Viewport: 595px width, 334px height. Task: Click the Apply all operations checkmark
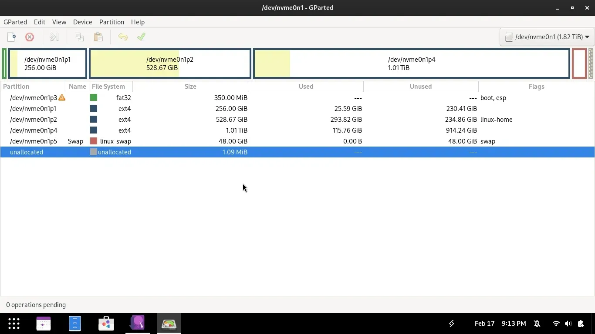(x=141, y=37)
